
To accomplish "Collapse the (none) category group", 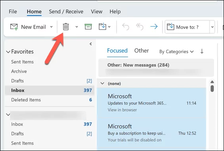I will pos(102,83).
